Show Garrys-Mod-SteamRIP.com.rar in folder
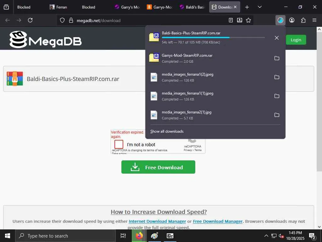Image resolution: width=322 pixels, height=242 pixels. [x=277, y=58]
